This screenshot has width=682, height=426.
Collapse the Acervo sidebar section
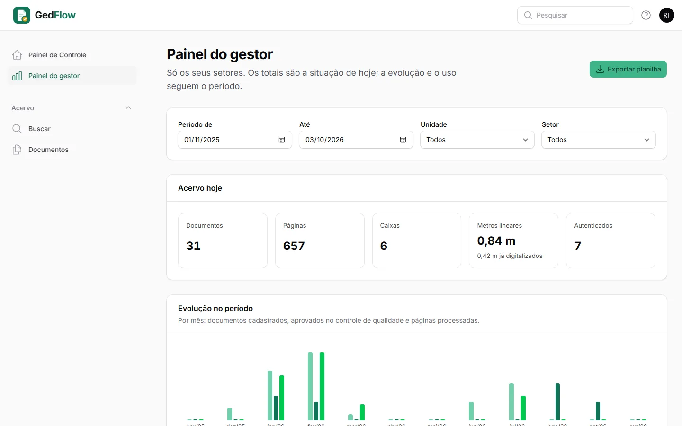(x=128, y=108)
